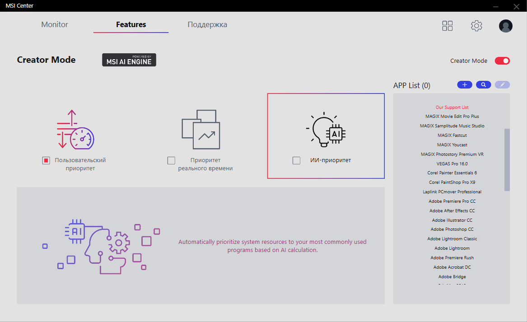Click the Пользовательский приоритет label
Screen dimensions: 527x322
80,164
